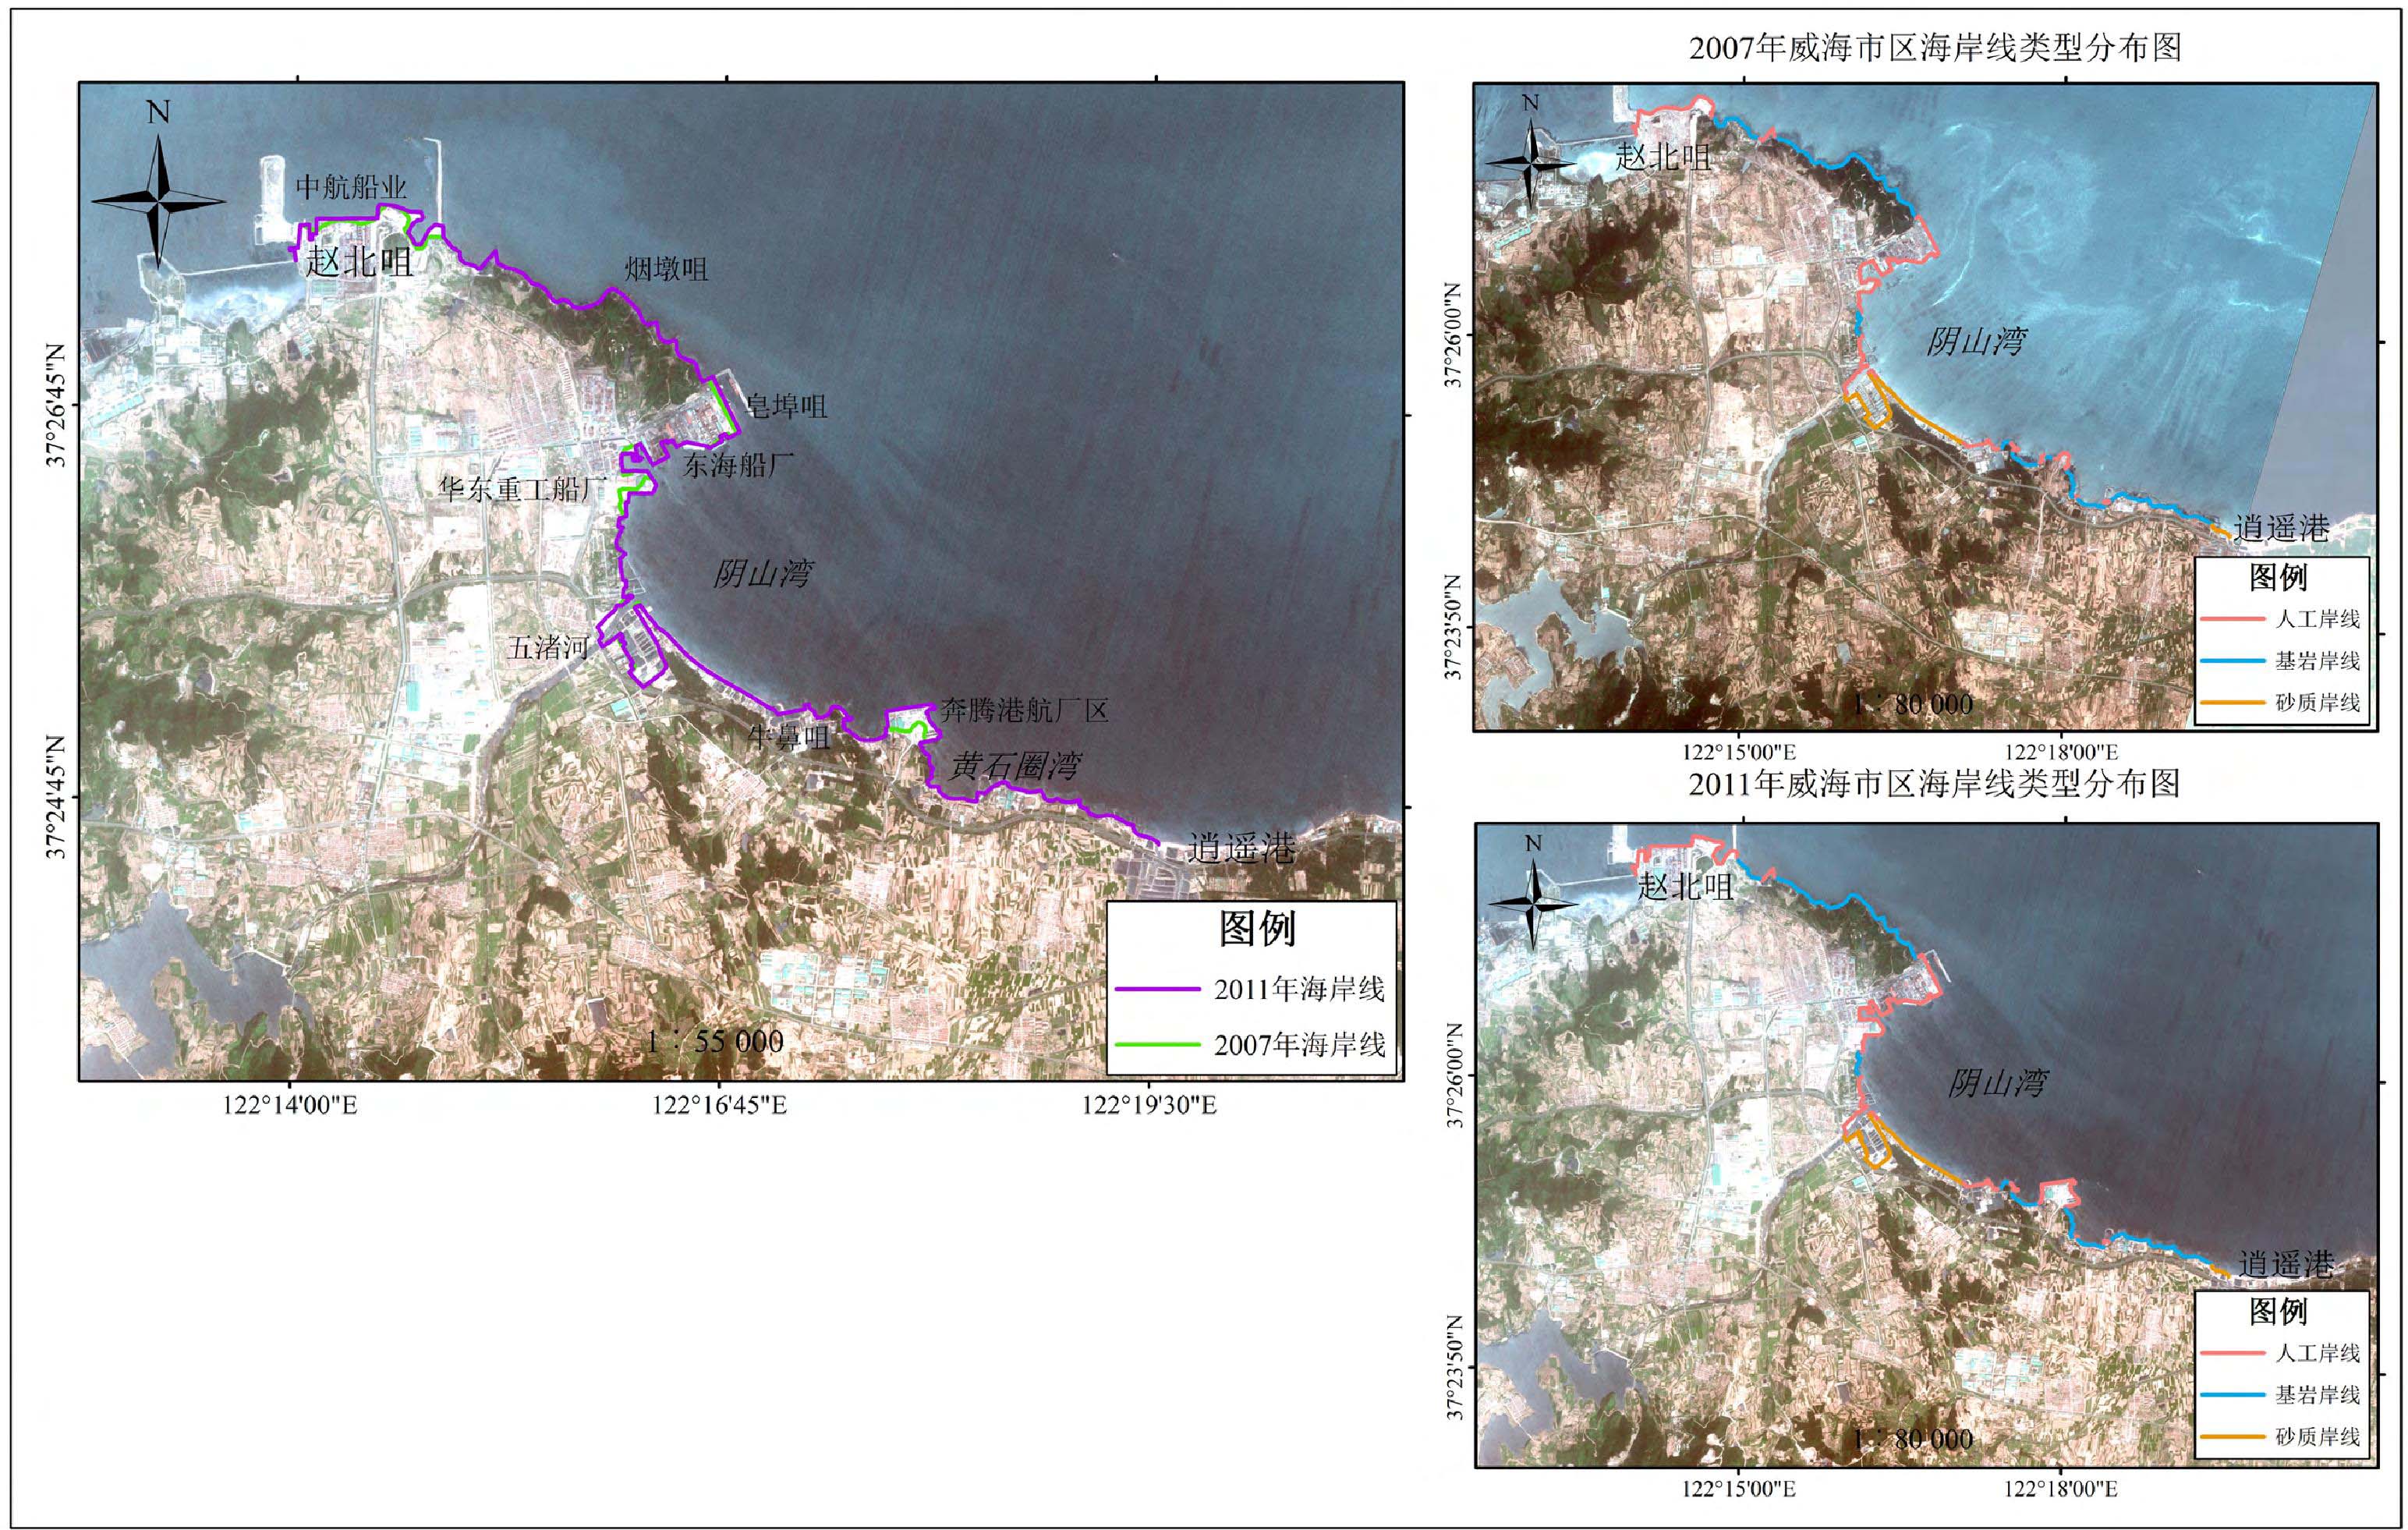The height and width of the screenshot is (1530, 2408).
Task: Click the 人工岸线 text in the 2007 map legend
Action: 2318,619
